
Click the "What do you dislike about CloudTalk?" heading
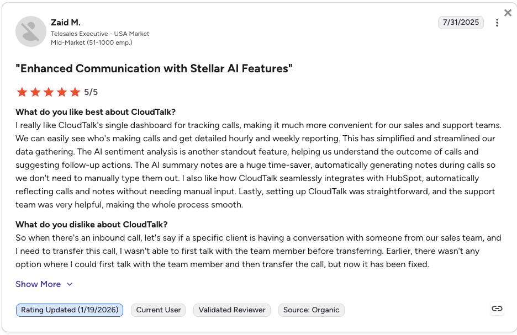(91, 225)
